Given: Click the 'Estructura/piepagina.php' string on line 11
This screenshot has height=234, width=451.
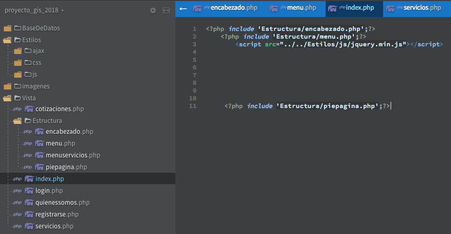Looking at the screenshot, I should point(327,106).
